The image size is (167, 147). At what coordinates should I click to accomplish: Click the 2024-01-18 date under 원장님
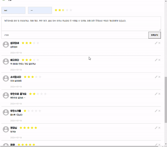(16, 138)
